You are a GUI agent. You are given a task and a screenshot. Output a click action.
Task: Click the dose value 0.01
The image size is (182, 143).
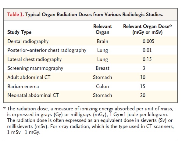147,50
